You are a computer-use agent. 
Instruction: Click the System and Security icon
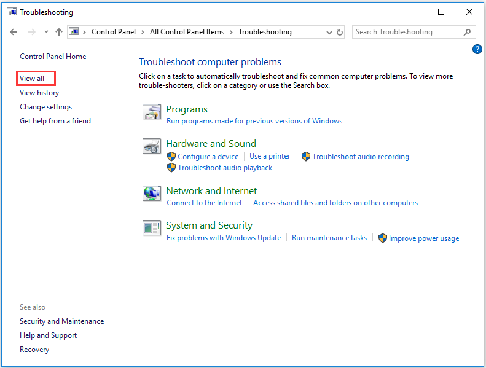click(152, 228)
